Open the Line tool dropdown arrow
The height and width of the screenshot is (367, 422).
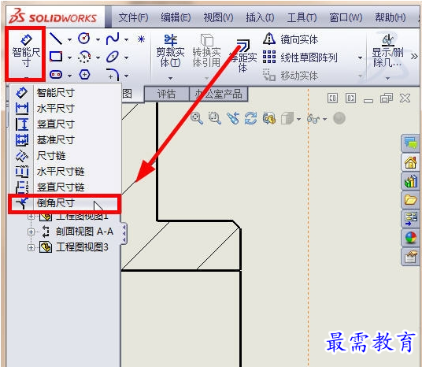point(70,39)
